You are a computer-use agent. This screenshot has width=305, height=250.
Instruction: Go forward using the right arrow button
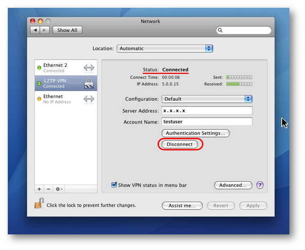point(44,30)
